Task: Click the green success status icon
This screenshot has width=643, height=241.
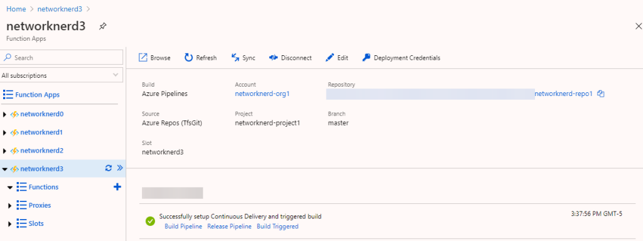Action: coord(150,222)
